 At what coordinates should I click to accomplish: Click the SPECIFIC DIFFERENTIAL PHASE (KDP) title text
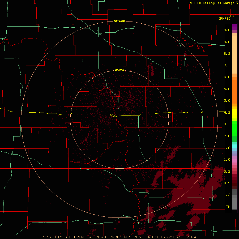[82, 237]
